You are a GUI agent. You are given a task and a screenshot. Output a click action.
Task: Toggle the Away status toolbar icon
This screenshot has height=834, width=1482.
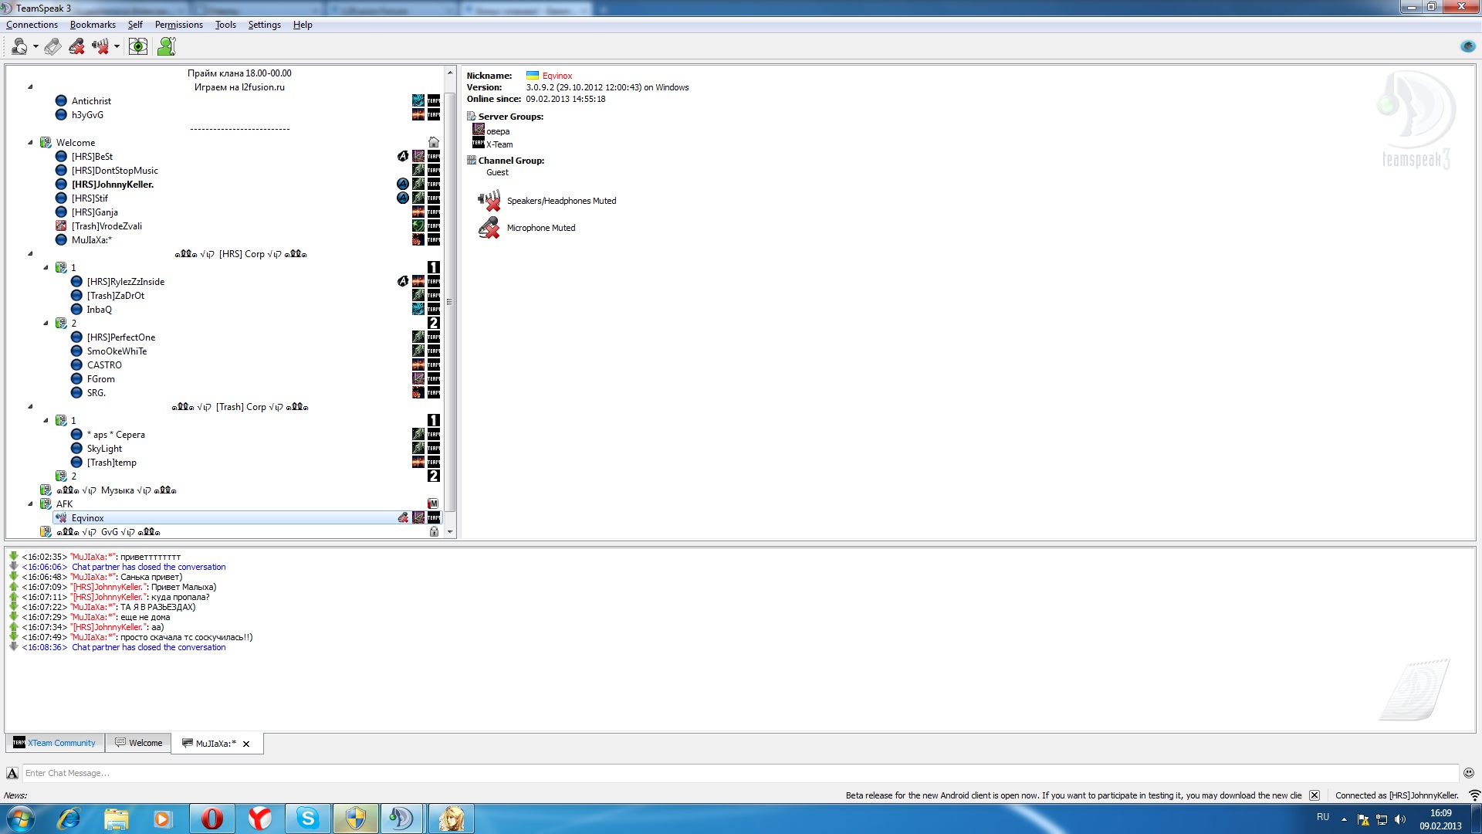[19, 47]
